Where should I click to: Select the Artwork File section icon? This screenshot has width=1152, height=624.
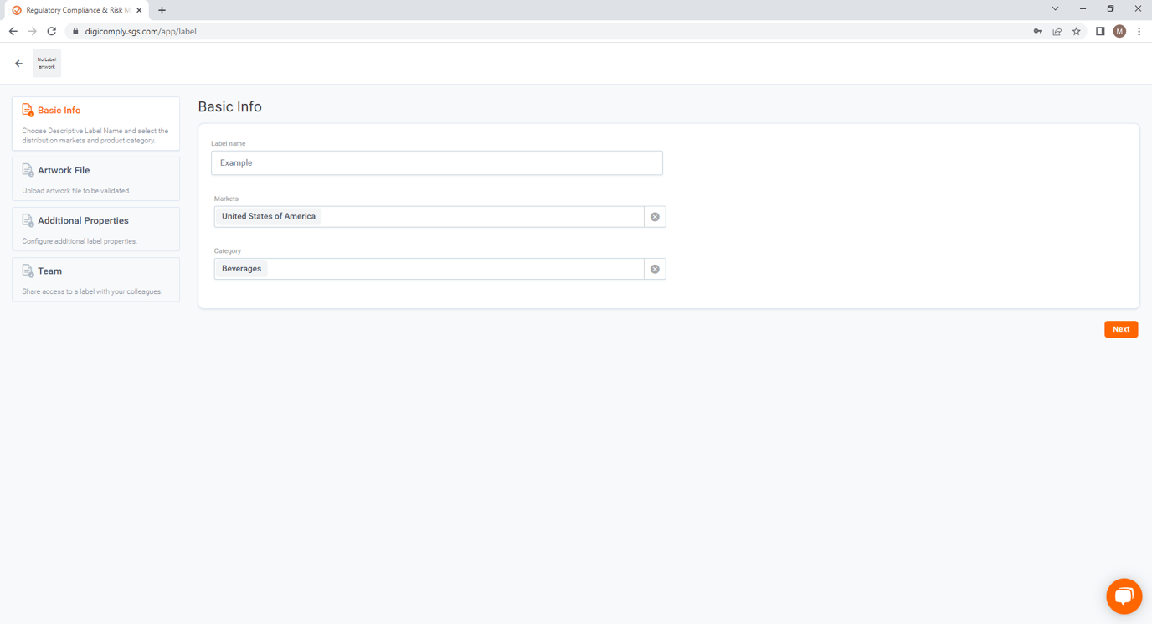(x=26, y=169)
